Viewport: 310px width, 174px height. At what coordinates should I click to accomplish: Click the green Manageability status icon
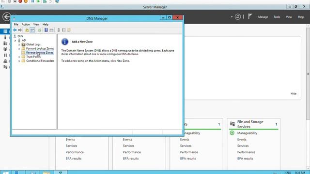(232, 133)
